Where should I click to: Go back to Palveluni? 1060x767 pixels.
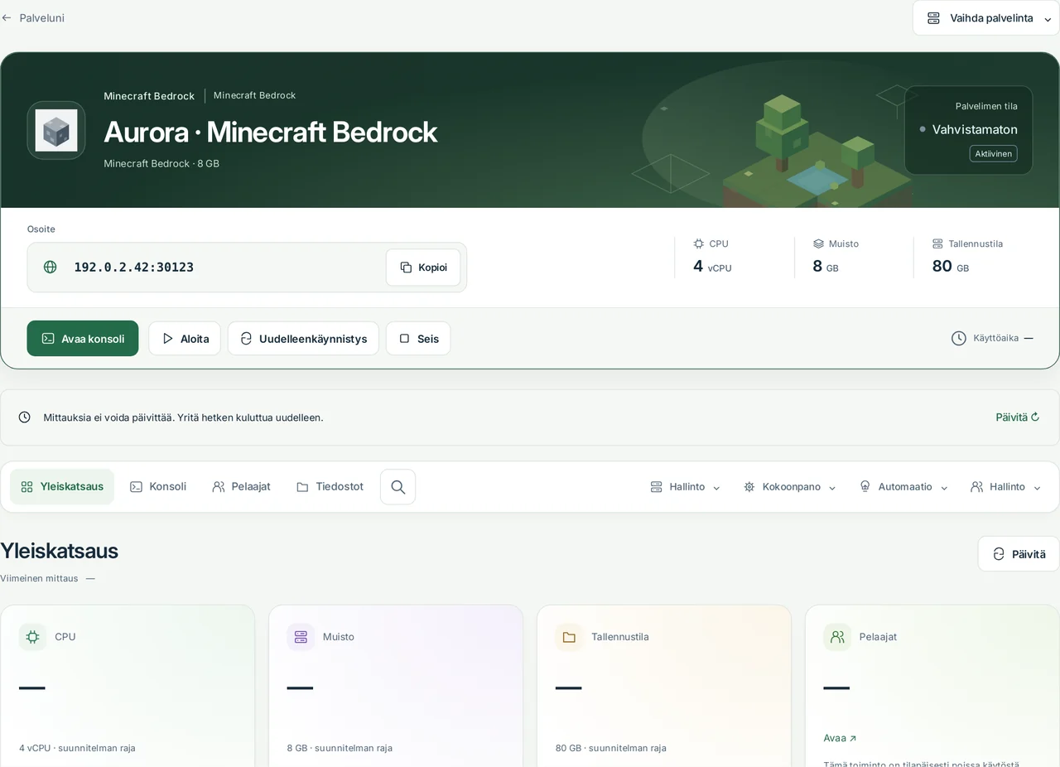33,17
